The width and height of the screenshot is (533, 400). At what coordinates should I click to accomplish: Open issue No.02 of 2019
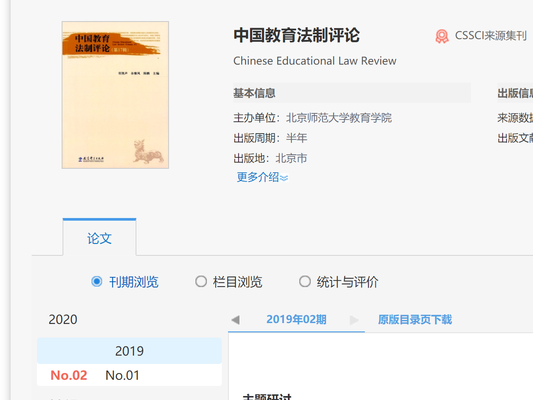point(69,375)
